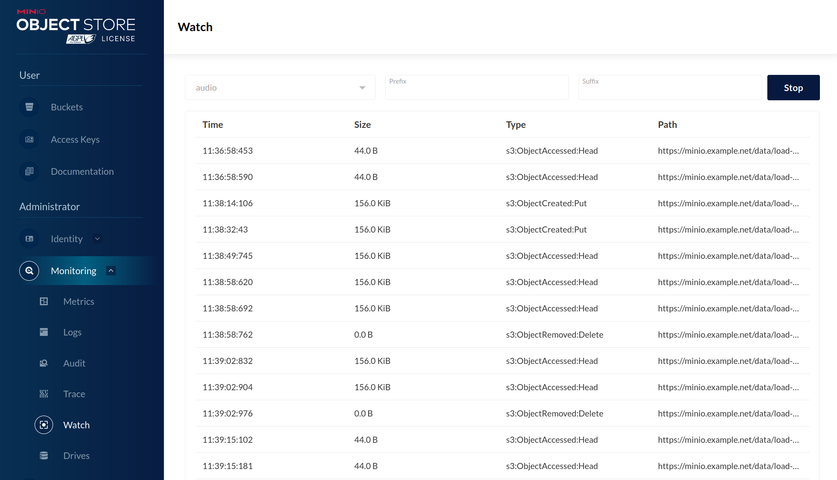Image resolution: width=837 pixels, height=480 pixels.
Task: Focus the Suffix input field
Action: pos(670,88)
